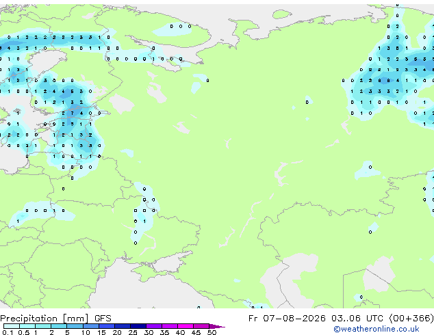Click the legend label '25'

133,332
